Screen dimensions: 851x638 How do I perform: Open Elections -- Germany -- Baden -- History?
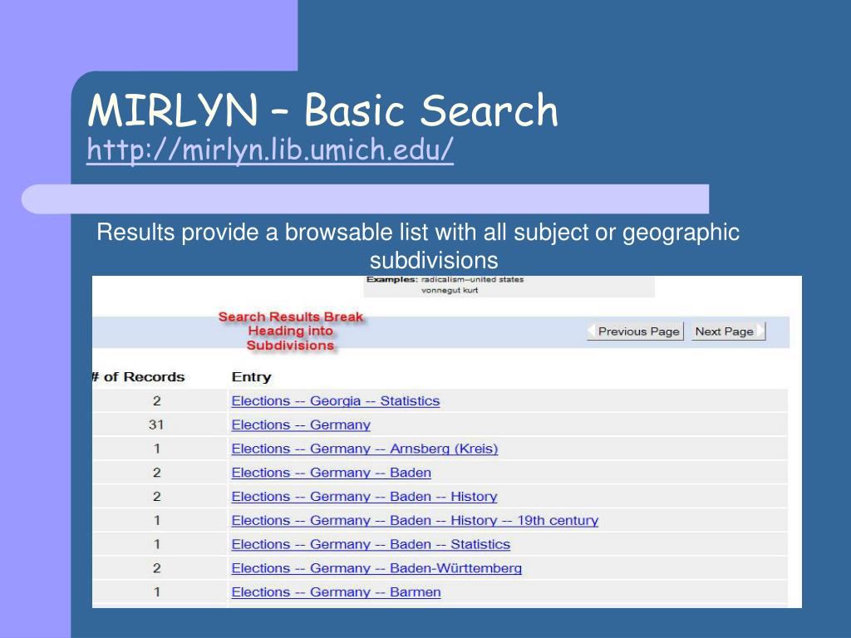point(364,497)
